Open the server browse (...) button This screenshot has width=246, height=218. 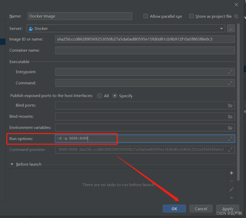coord(231,29)
